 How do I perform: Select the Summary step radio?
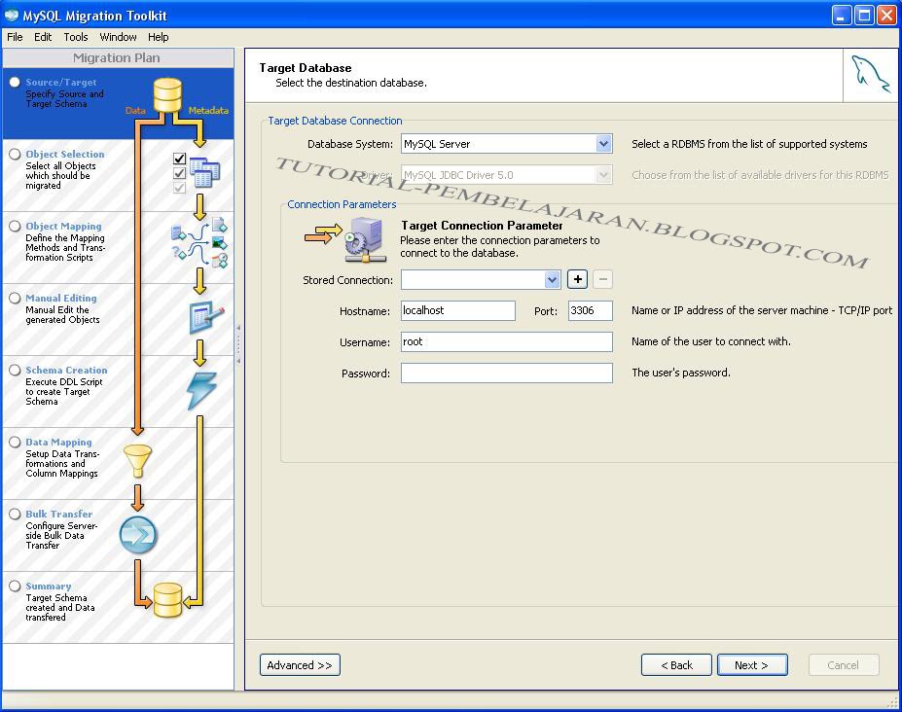click(15, 586)
